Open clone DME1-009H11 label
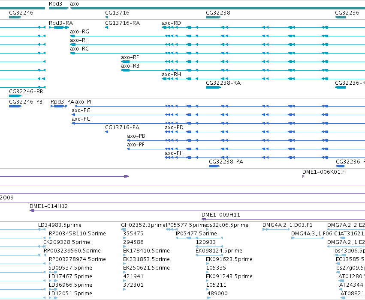The width and height of the screenshot is (365, 300). pyautogui.click(x=221, y=215)
